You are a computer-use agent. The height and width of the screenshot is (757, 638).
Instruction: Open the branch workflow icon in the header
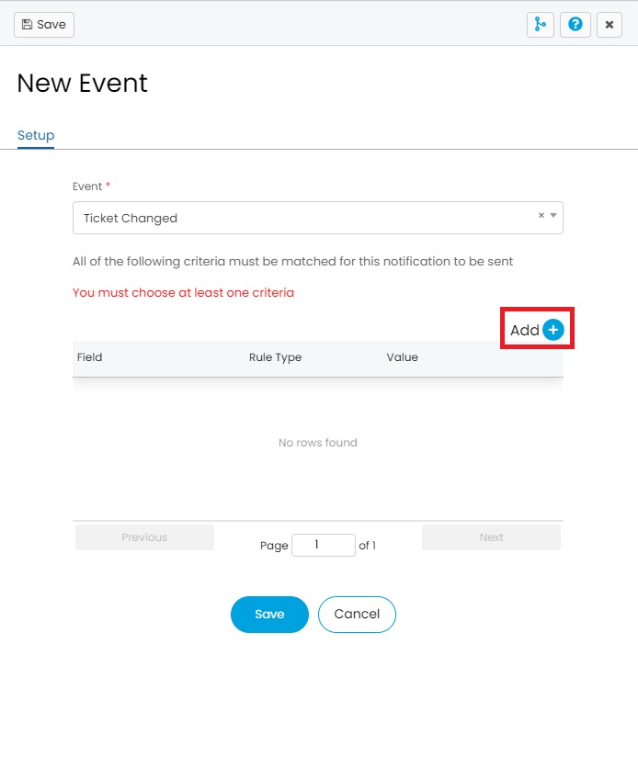pos(541,25)
